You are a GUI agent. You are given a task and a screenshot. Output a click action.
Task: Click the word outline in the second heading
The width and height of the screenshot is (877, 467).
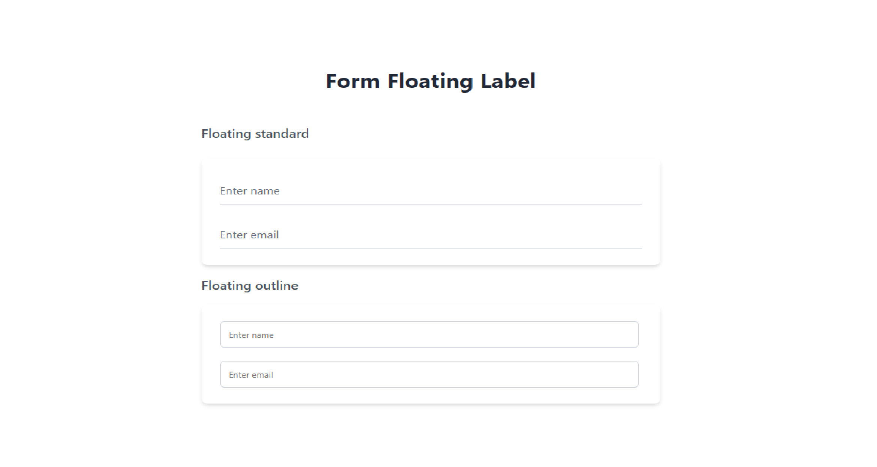(277, 286)
